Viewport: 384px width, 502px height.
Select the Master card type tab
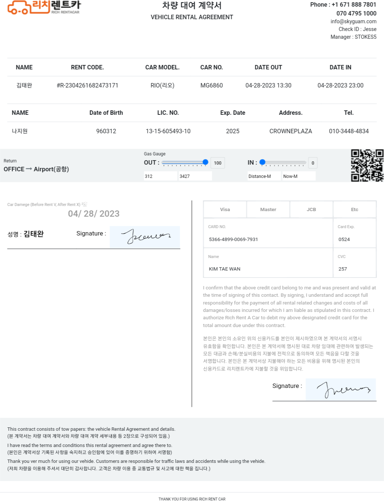coord(268,209)
